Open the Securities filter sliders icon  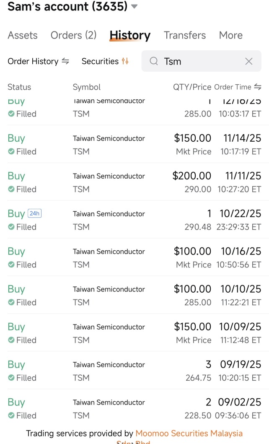[125, 61]
